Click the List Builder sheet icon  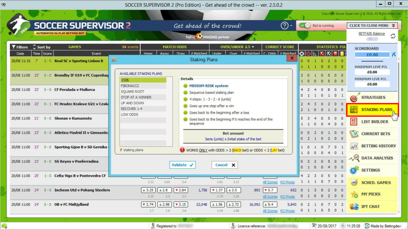(x=354, y=122)
